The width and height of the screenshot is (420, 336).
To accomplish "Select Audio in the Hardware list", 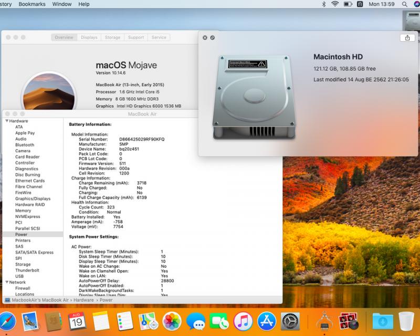I will click(x=20, y=139).
